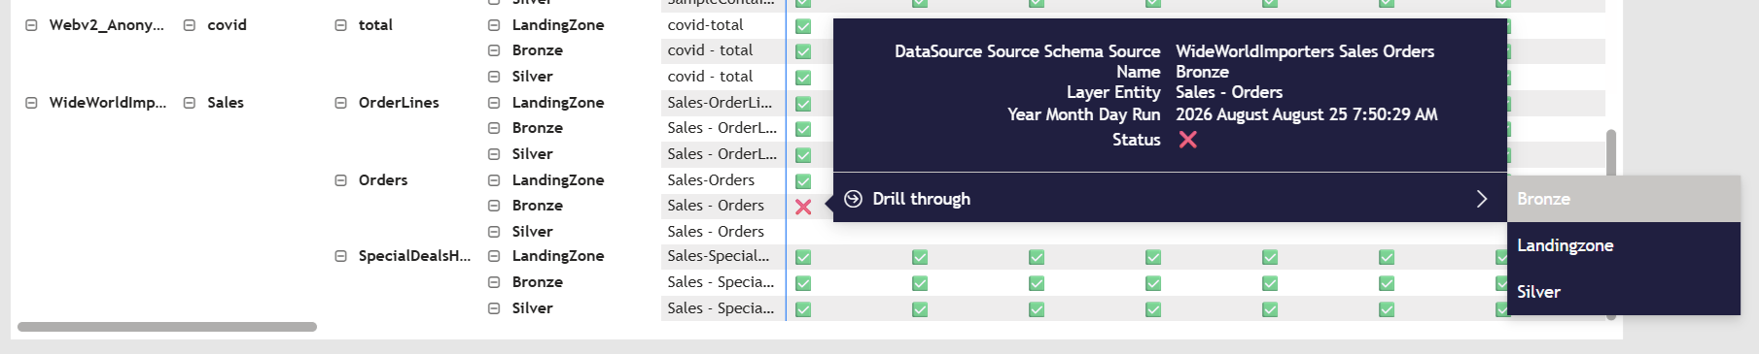This screenshot has height=354, width=1759.
Task: Click green check in covid total Bronze row
Action: [803, 51]
